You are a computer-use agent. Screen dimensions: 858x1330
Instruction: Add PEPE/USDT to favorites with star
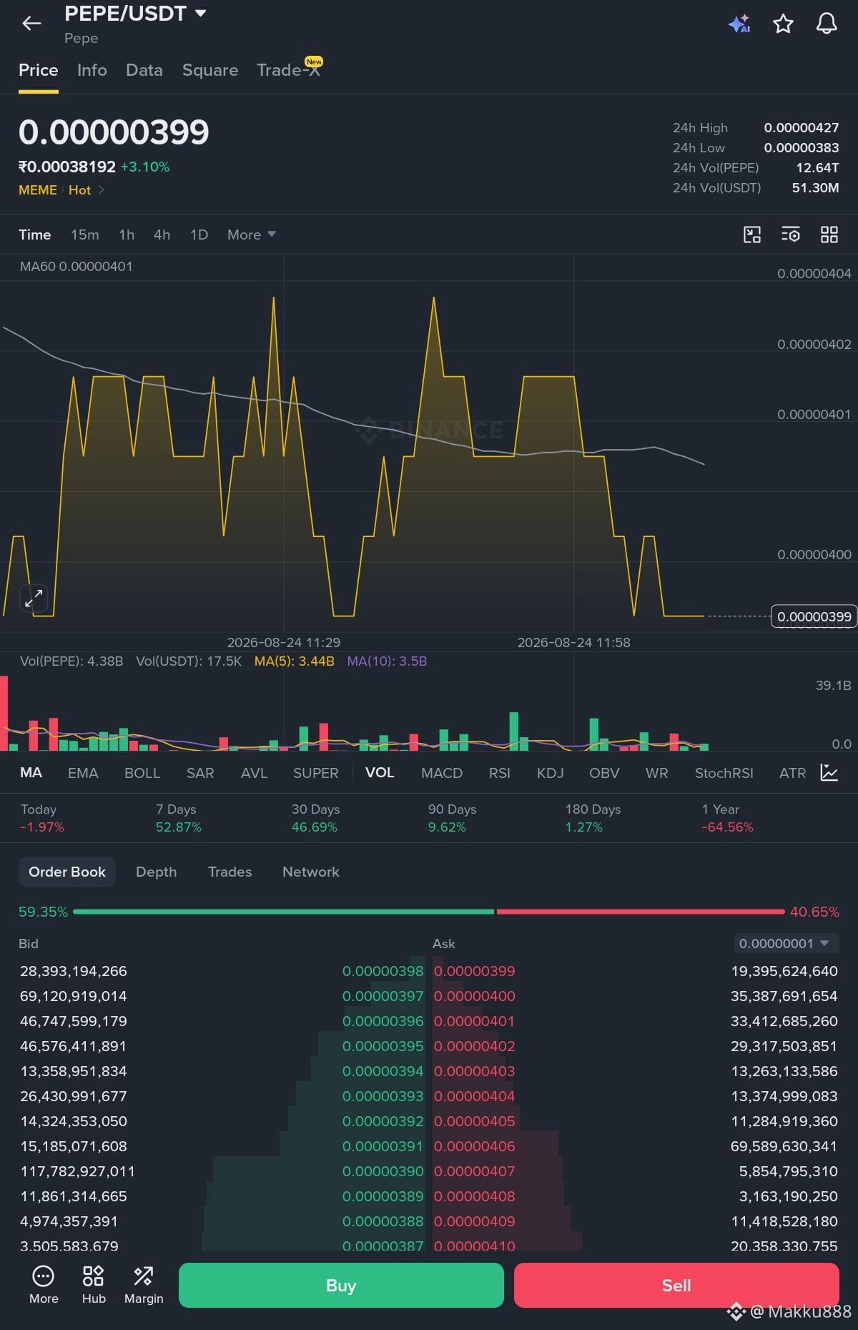(784, 24)
